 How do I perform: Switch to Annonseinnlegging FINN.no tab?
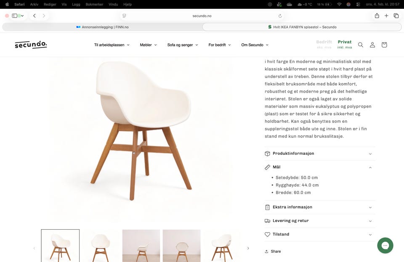click(102, 27)
